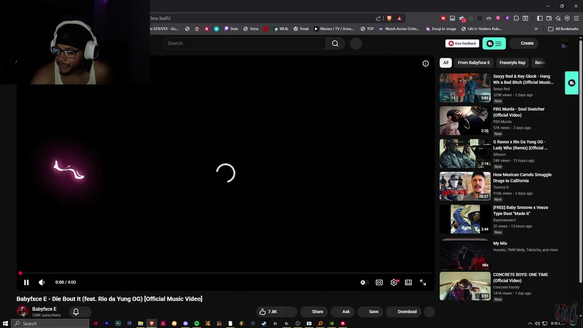Select the All filter chip
Viewport: 583px width, 328px height.
(x=445, y=62)
